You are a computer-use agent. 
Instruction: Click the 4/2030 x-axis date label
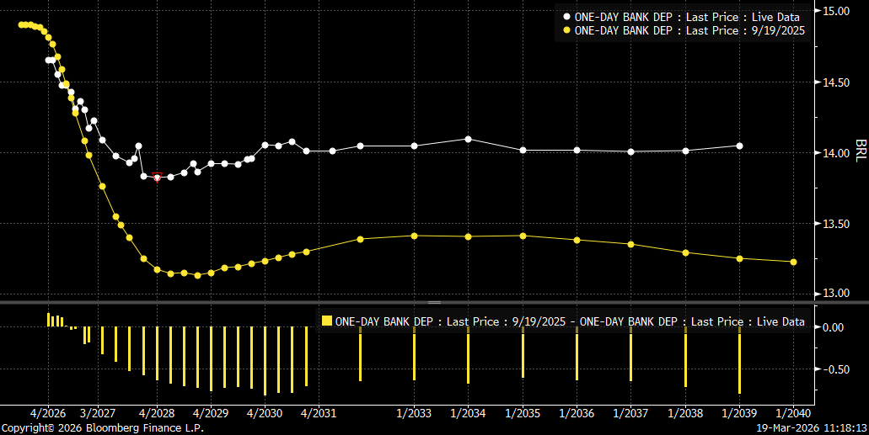[265, 413]
